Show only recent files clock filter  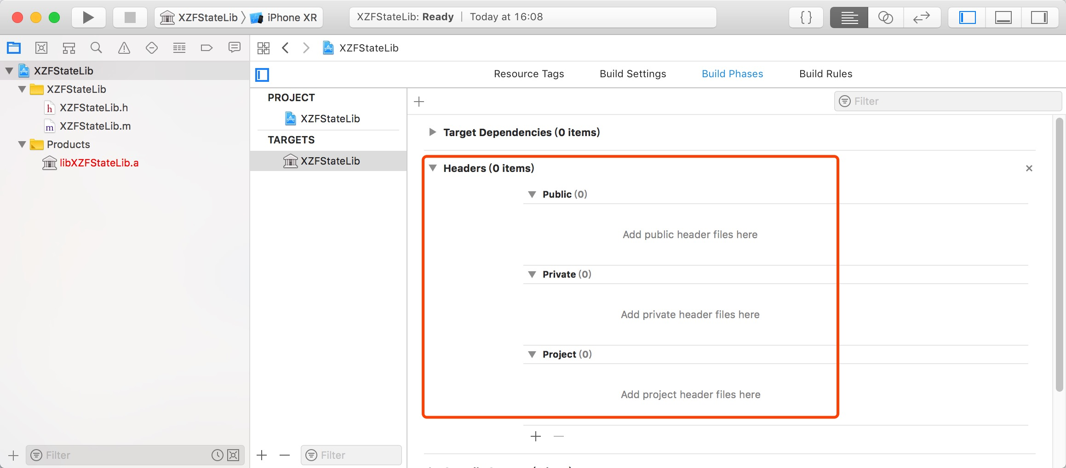pos(218,455)
